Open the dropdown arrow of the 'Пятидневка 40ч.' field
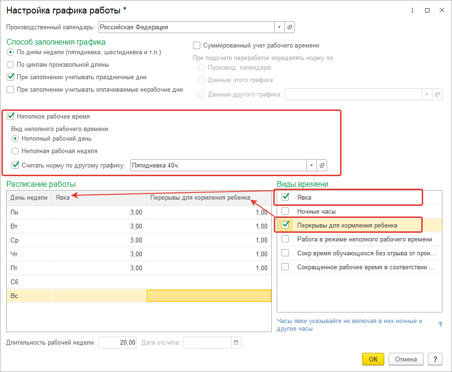The height and width of the screenshot is (372, 452). click(312, 166)
